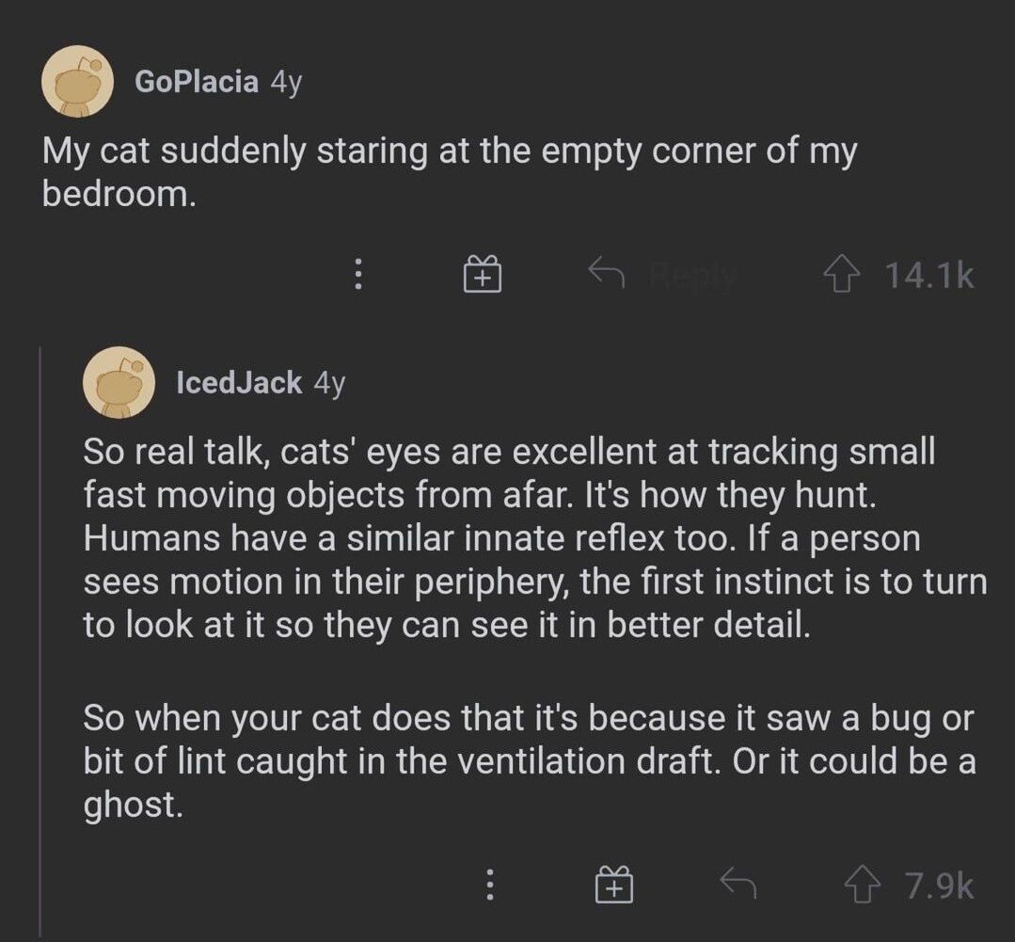The width and height of the screenshot is (1015, 942).
Task: Collapse the reply thread using the vertical line
Action: coord(40,640)
